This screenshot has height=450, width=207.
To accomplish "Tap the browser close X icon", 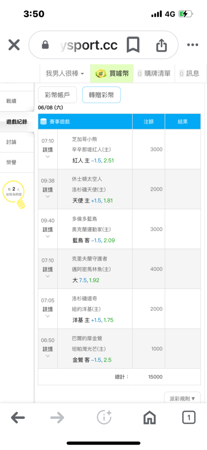I will (x=14, y=45).
